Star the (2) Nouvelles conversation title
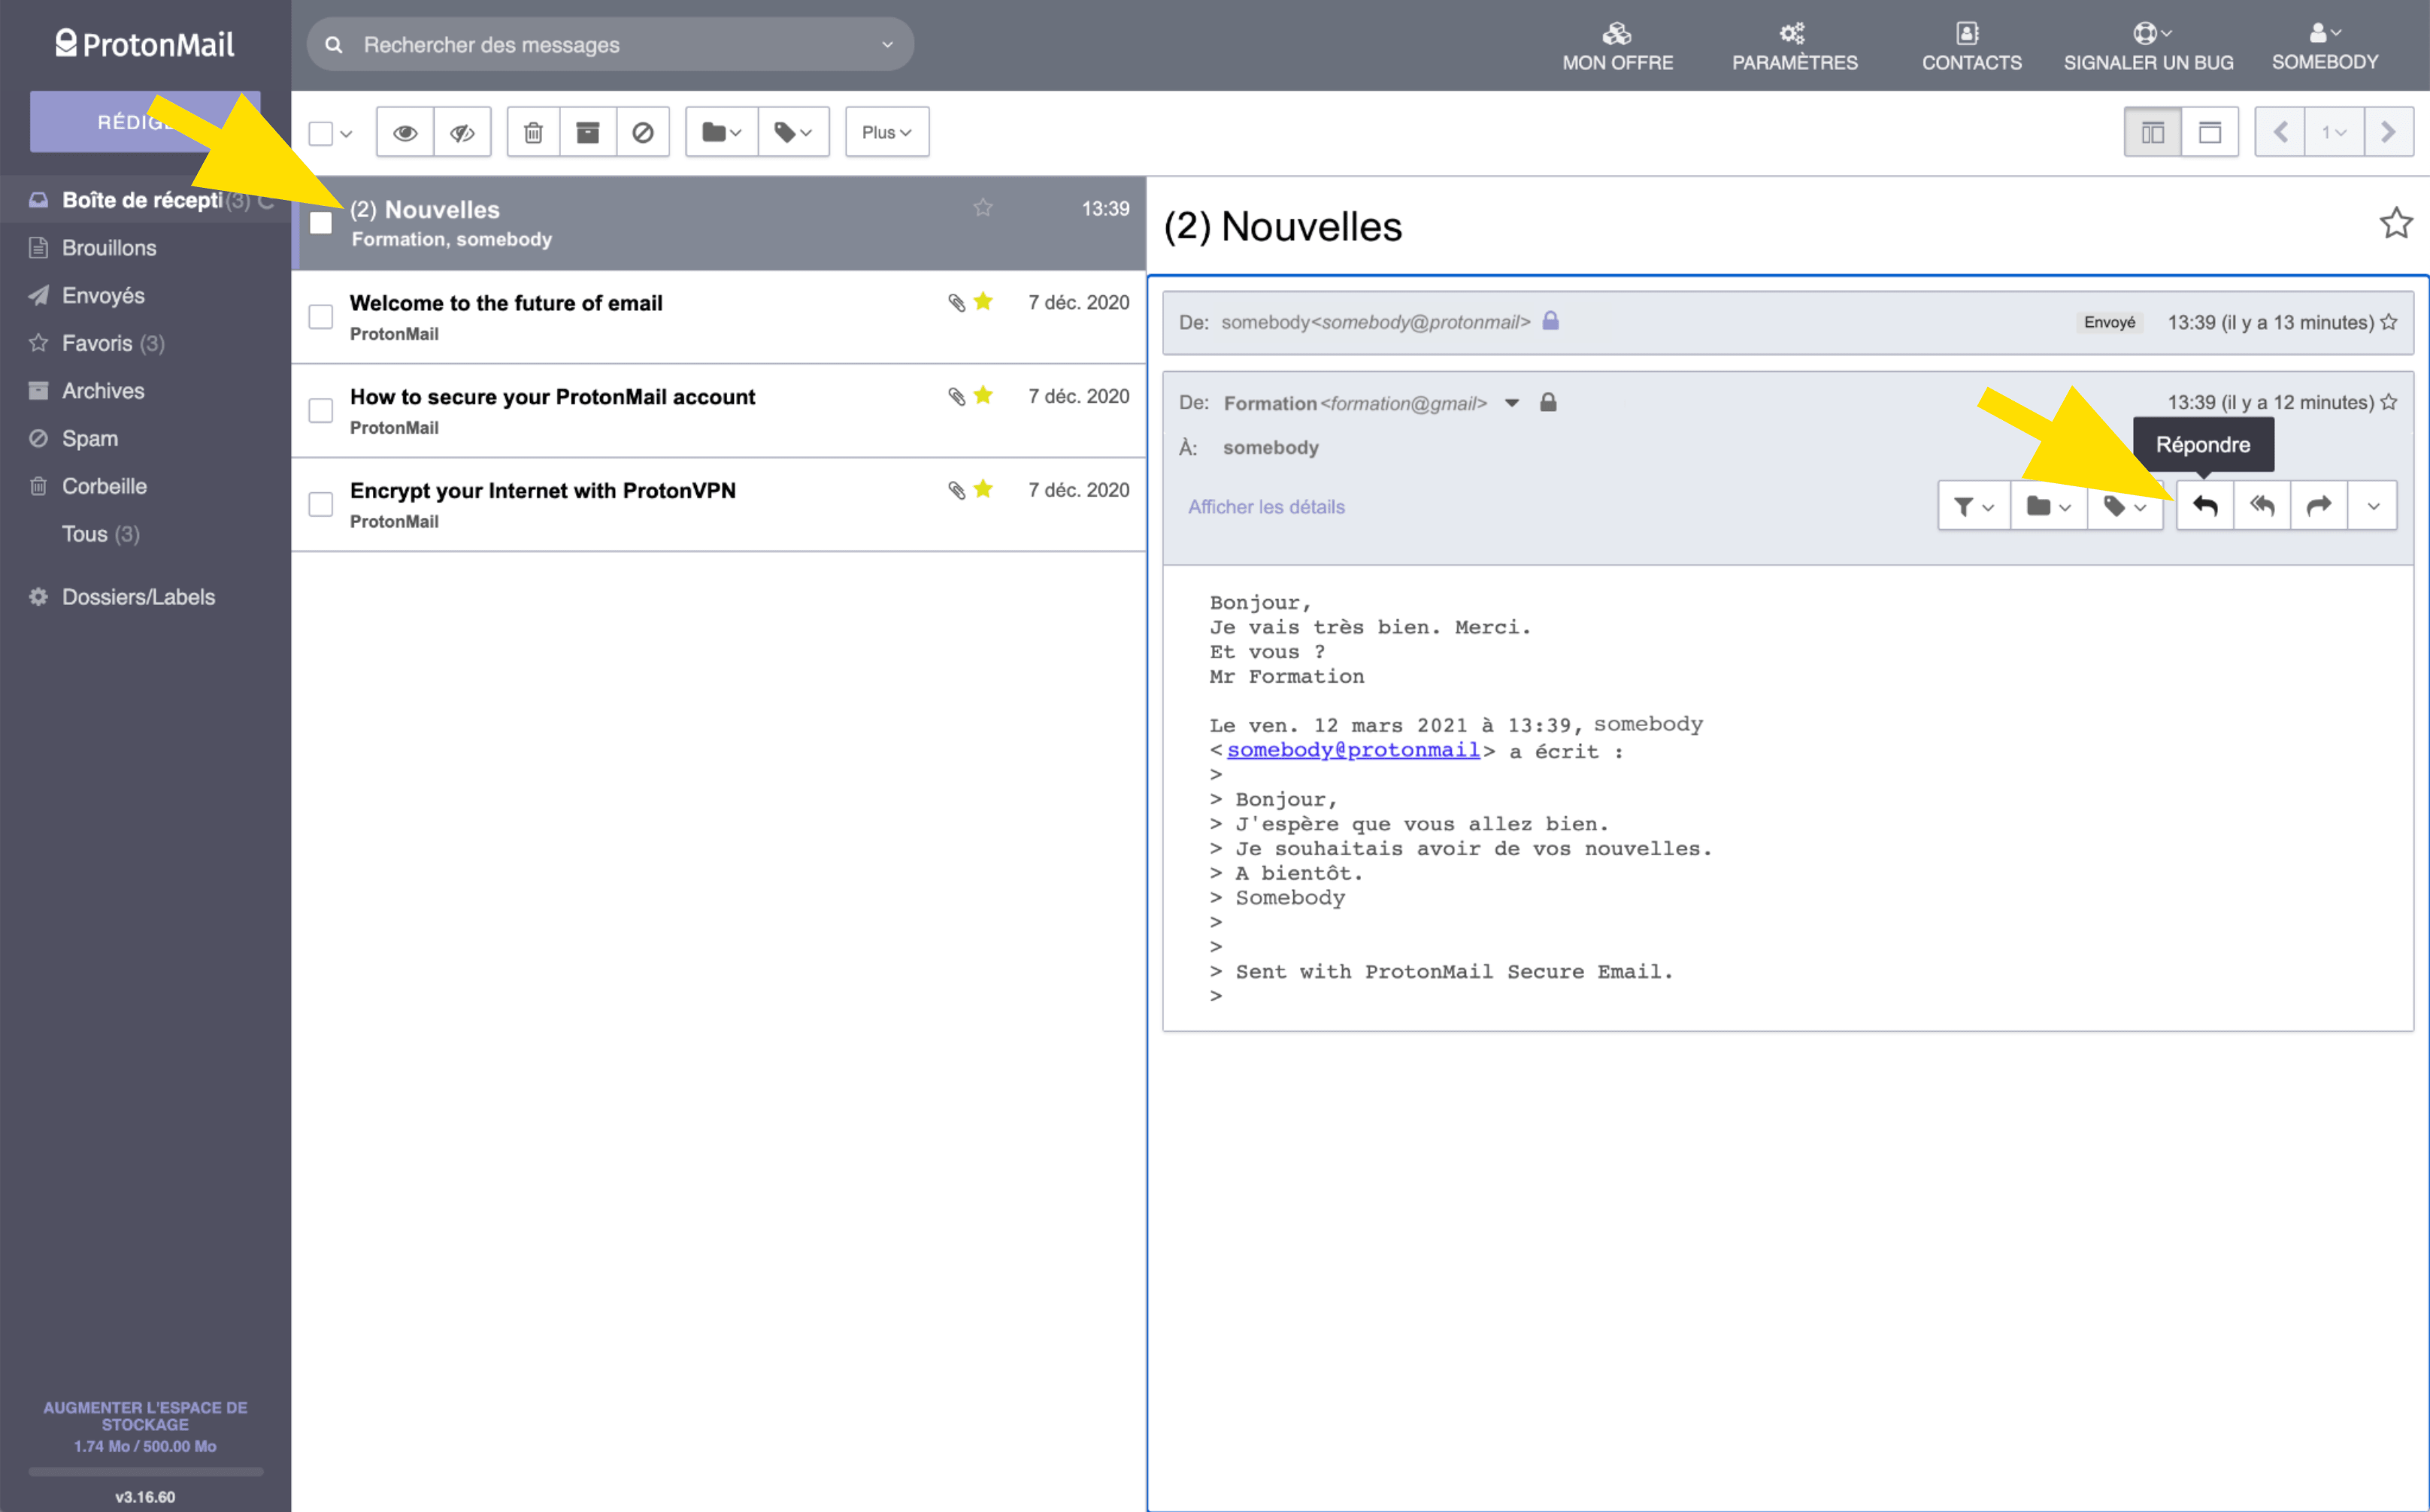This screenshot has width=2430, height=1512. point(2396,223)
